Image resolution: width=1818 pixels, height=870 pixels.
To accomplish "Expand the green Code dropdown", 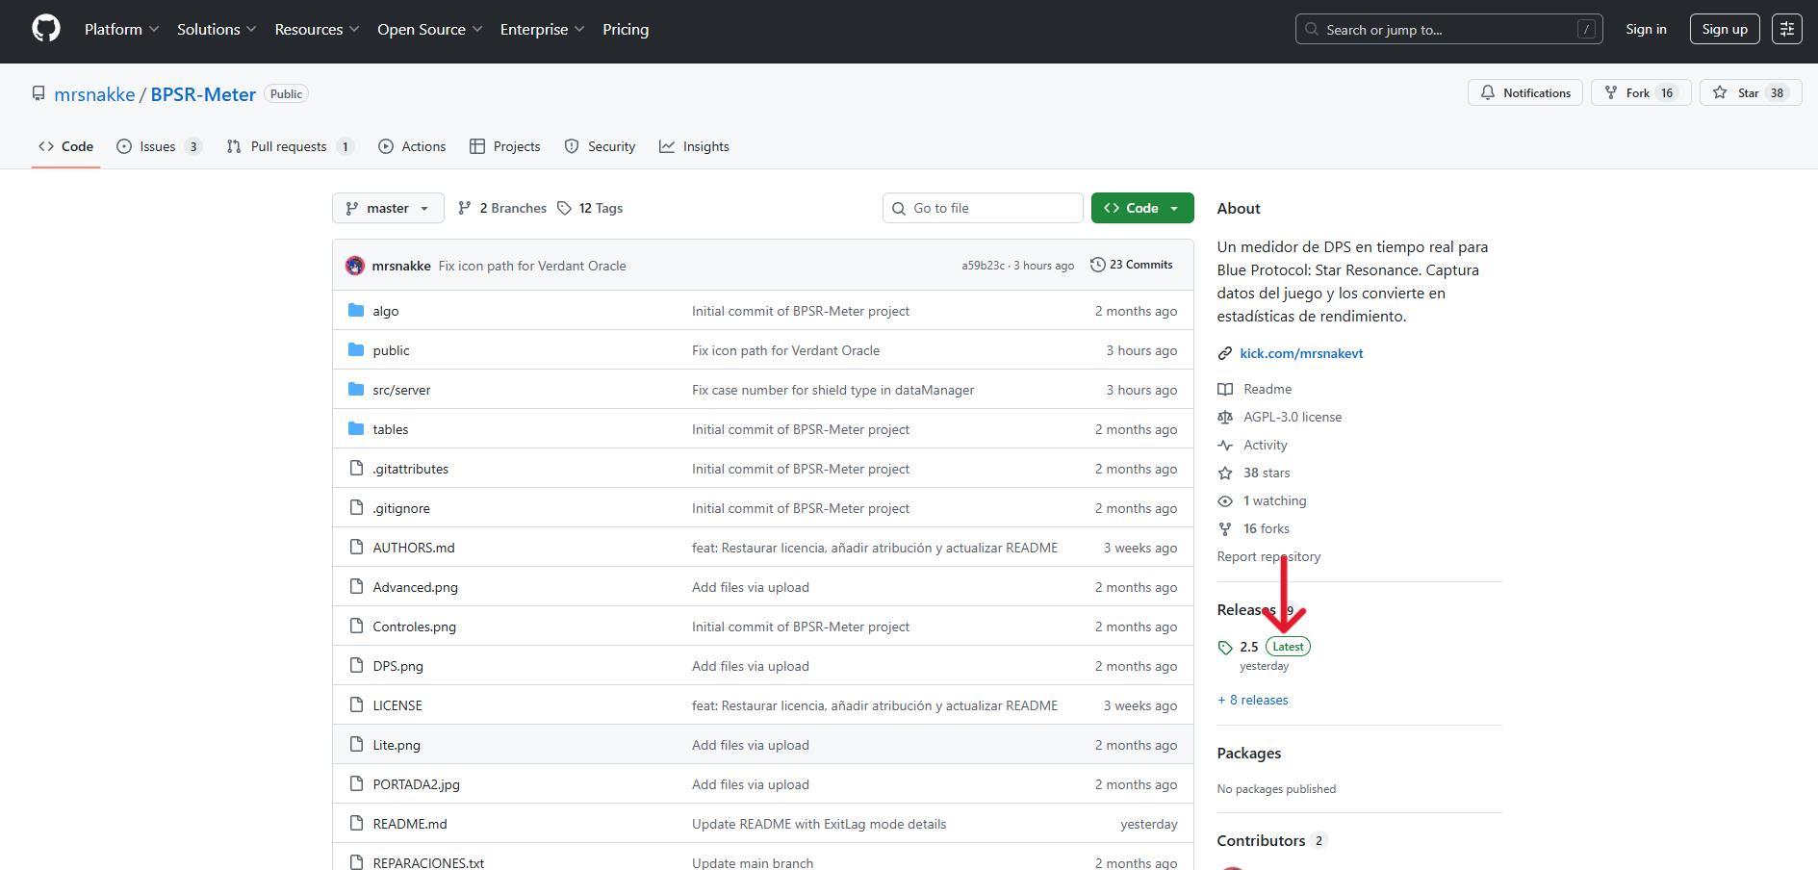I will point(1141,208).
